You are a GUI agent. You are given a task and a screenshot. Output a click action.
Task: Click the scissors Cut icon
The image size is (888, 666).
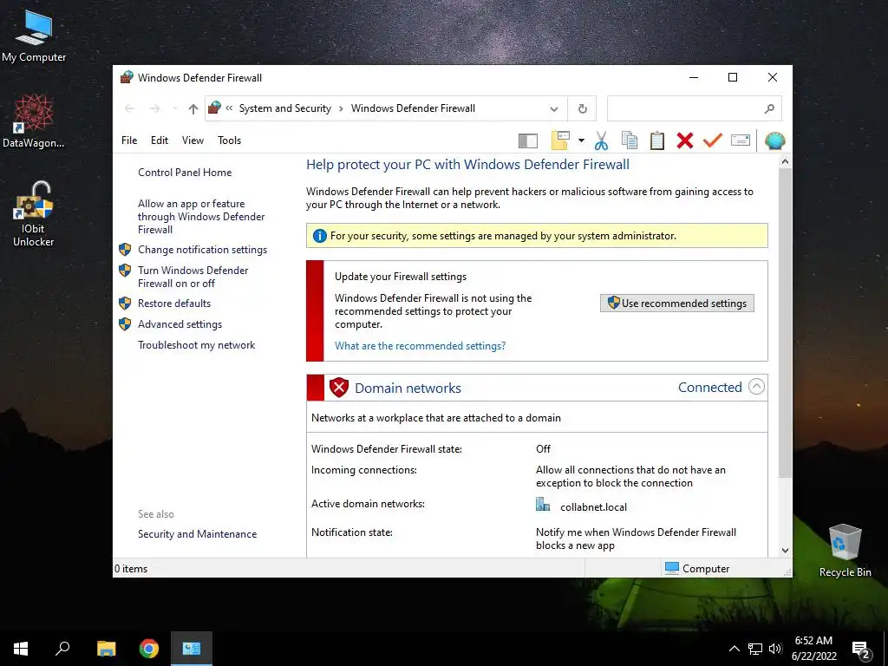point(601,140)
